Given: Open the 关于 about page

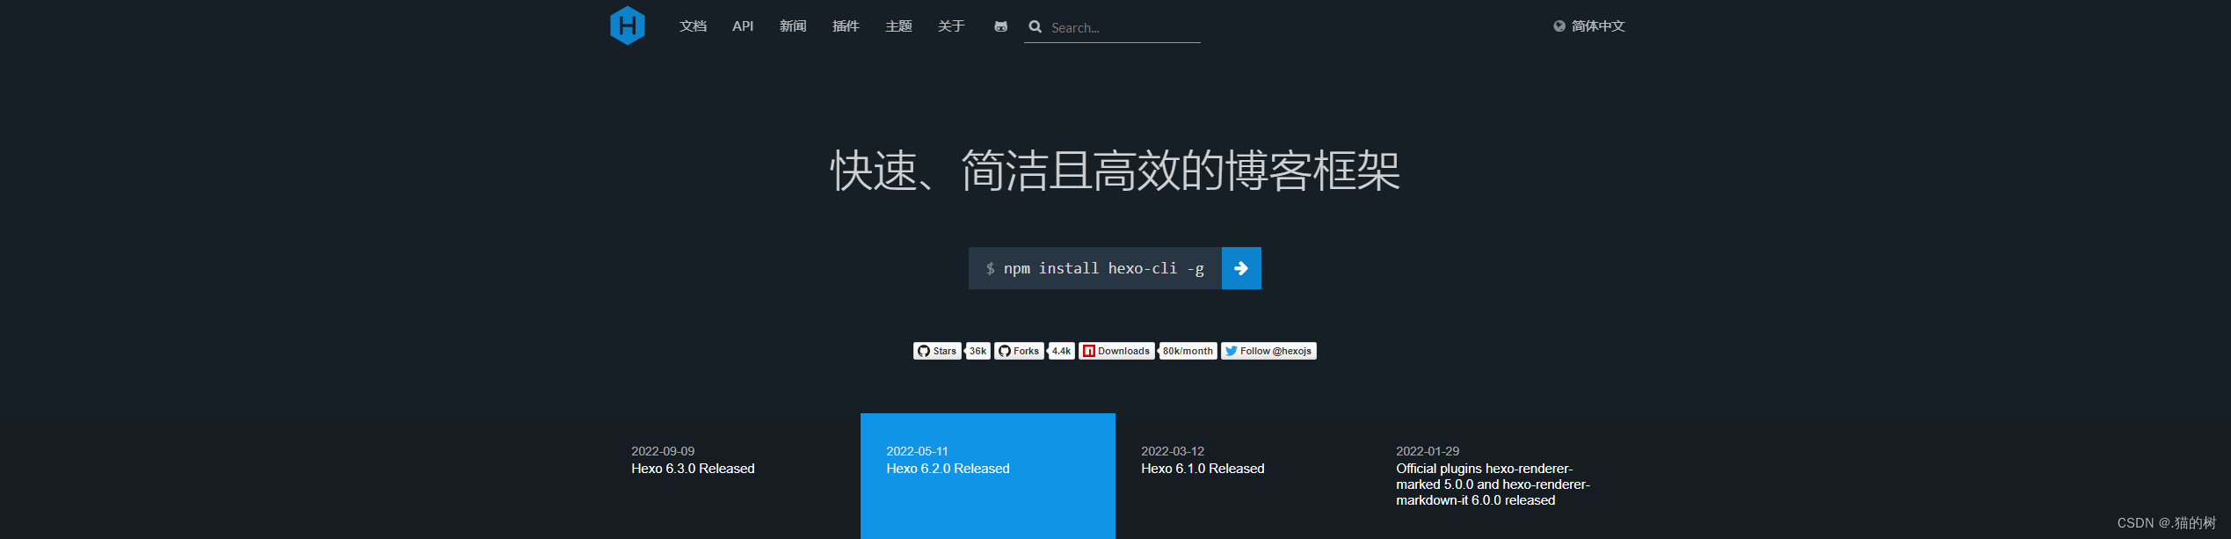Looking at the screenshot, I should (951, 26).
